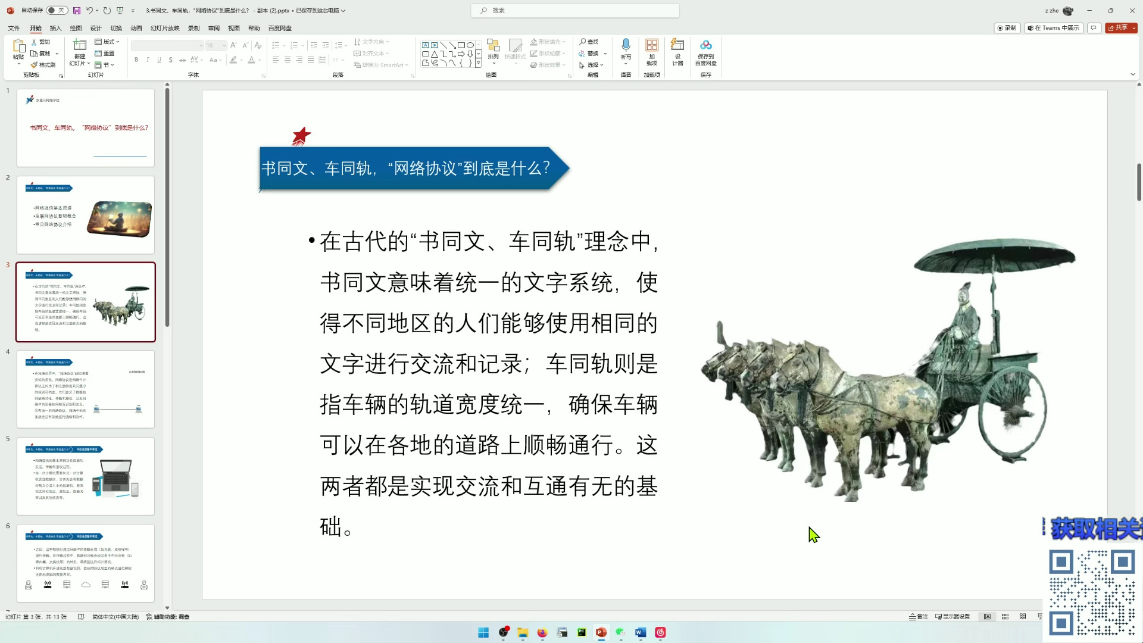Viewport: 1143px width, 643px height.
Task: Open the 视图 (View) tab
Action: [233, 27]
